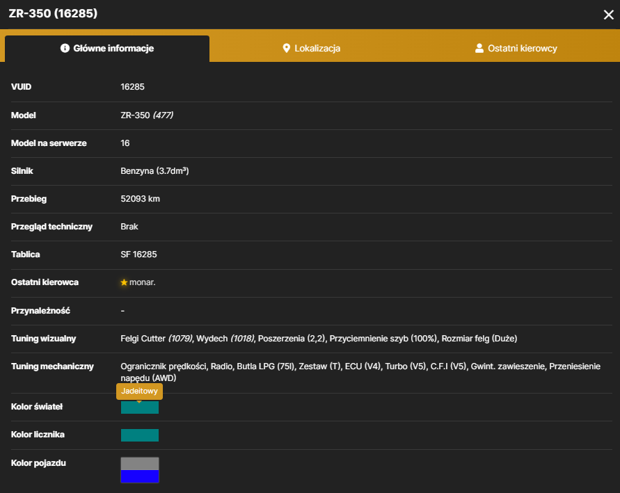Select the VUID value 16285
Screen dimensions: 620x493
(x=132, y=87)
